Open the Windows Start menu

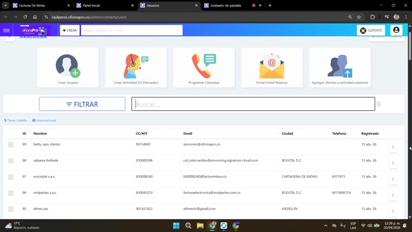[176, 226]
